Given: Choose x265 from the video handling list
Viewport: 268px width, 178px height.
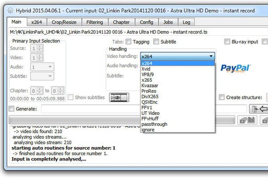Looking at the screenshot, I should (x=147, y=80).
